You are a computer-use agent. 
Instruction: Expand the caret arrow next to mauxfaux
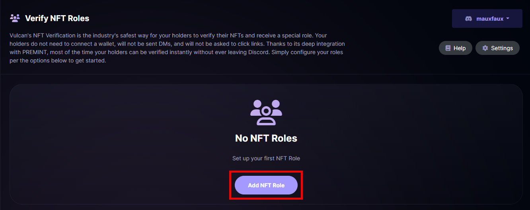(508, 18)
